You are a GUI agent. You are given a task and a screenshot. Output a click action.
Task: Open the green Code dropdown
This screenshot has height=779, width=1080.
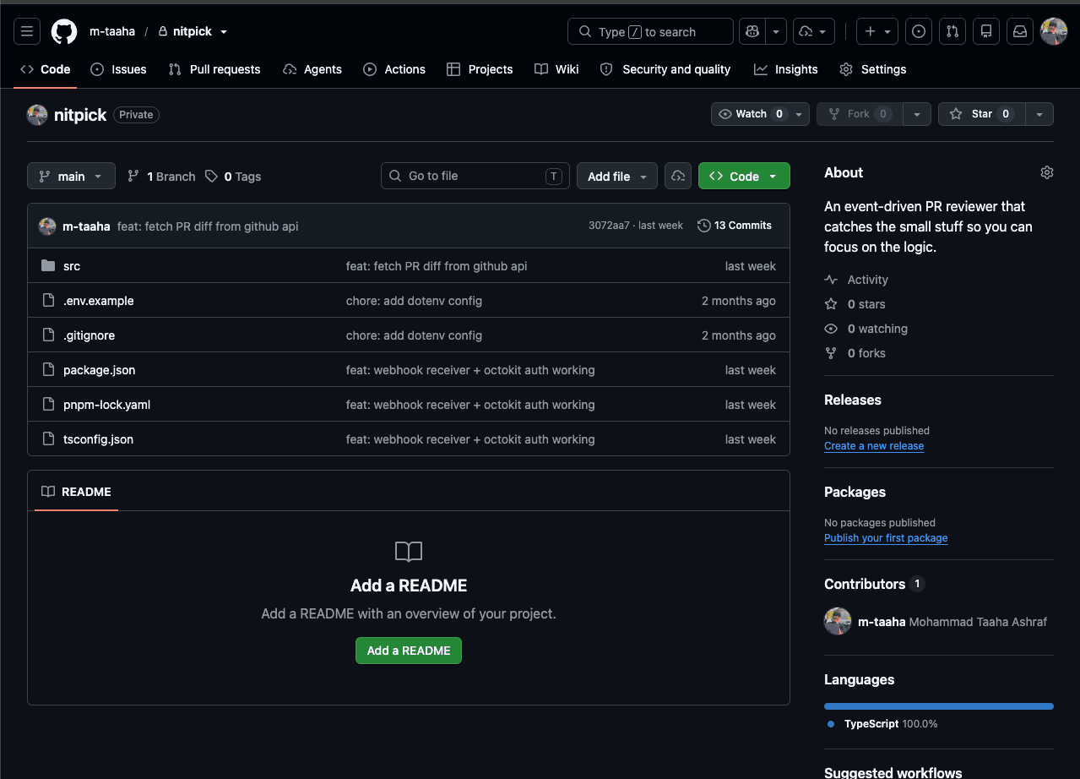744,176
